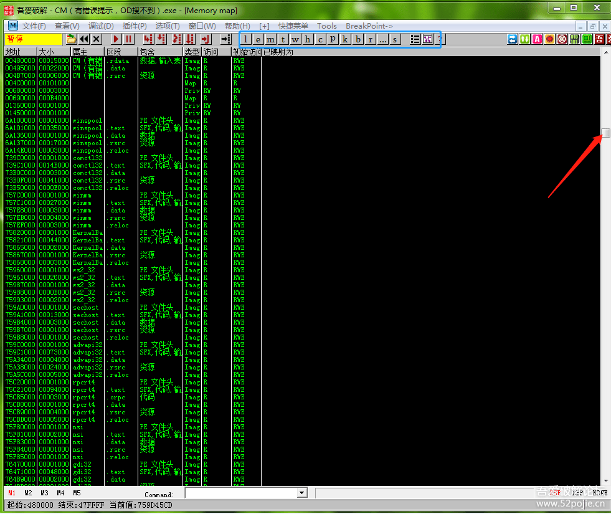
Task: Open the Log window with 'l' button
Action: [245, 39]
